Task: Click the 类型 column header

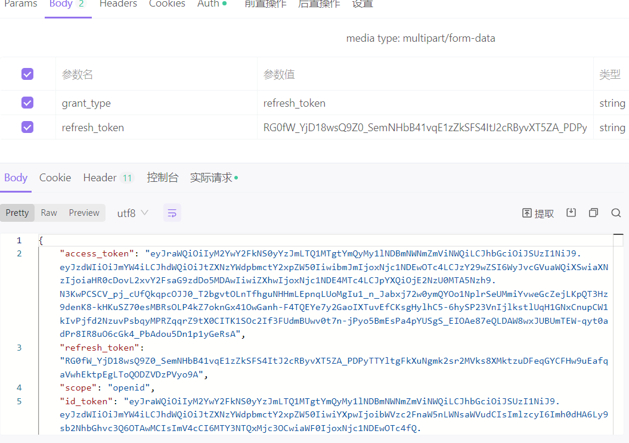Action: [610, 75]
